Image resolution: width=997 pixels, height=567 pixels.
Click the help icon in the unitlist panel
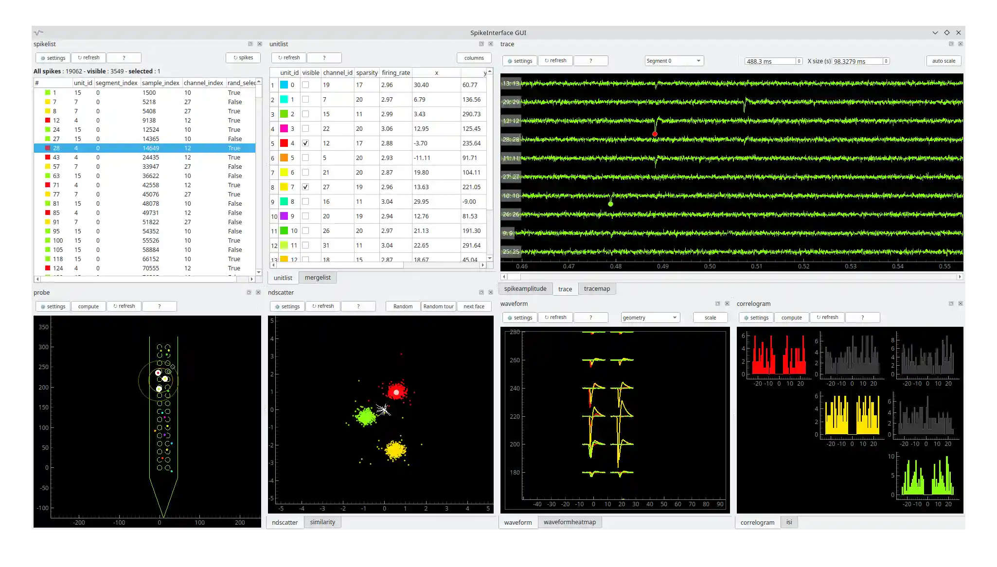point(324,57)
